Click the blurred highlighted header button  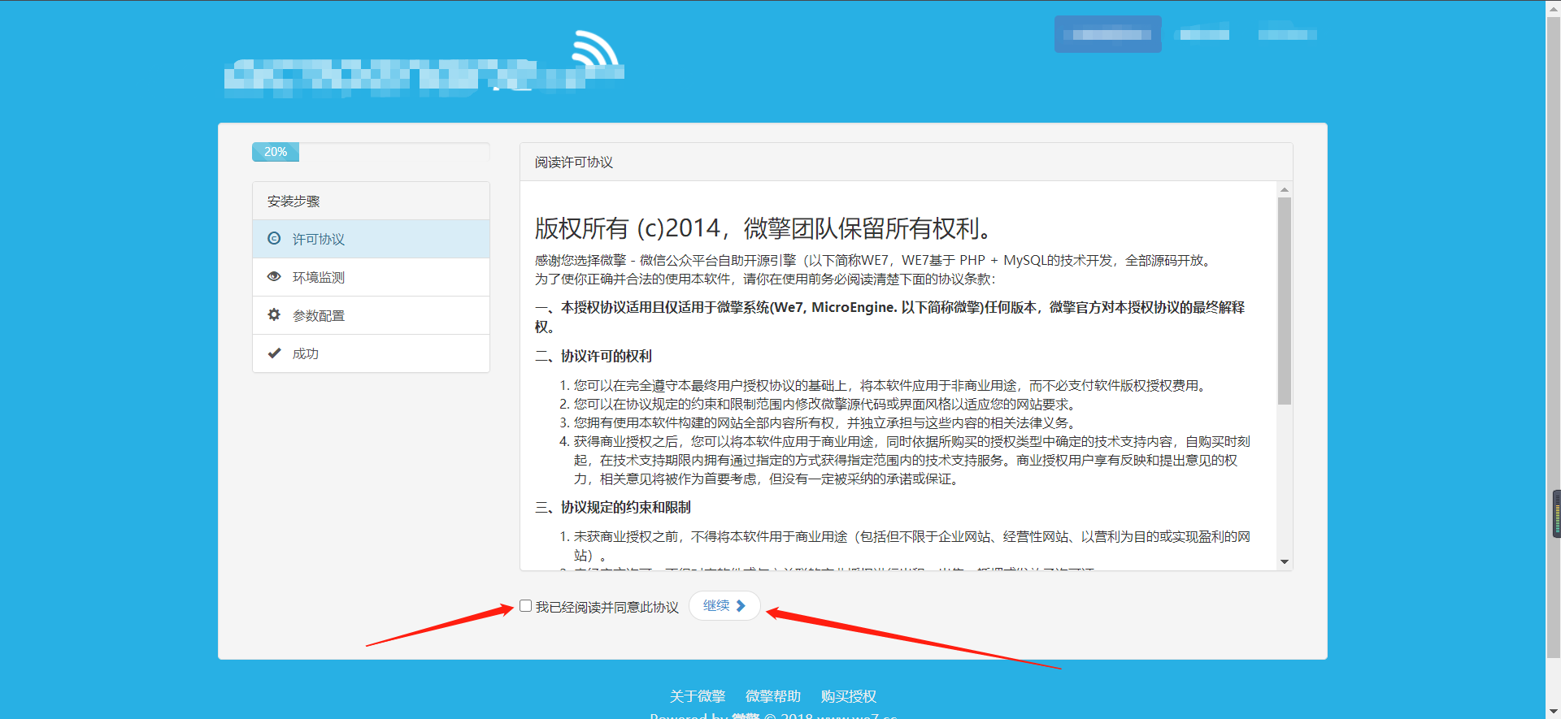1107,34
